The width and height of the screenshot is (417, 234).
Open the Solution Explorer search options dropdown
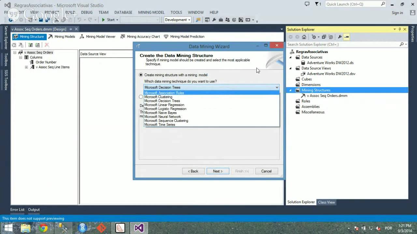[x=406, y=45]
